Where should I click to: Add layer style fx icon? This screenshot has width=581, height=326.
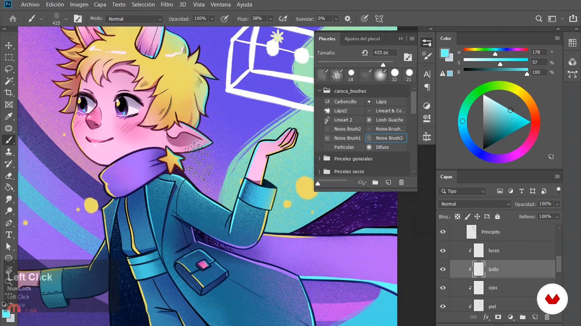486,317
